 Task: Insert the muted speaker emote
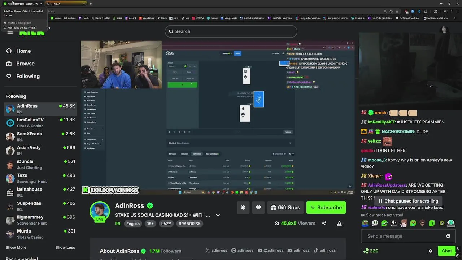[394, 224]
